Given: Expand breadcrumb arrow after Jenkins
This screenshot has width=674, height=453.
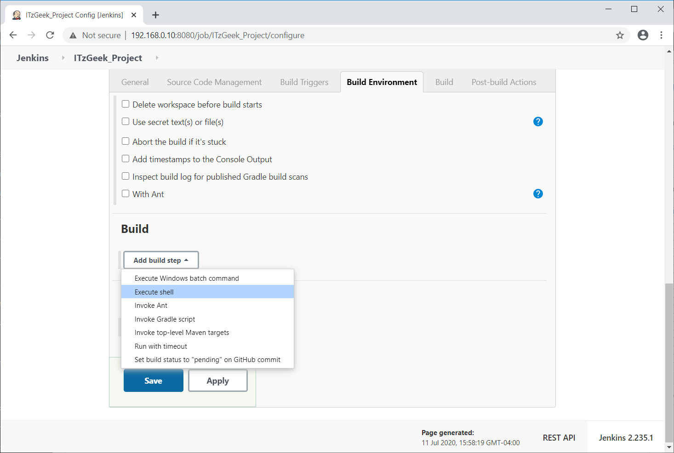Looking at the screenshot, I should click(63, 58).
